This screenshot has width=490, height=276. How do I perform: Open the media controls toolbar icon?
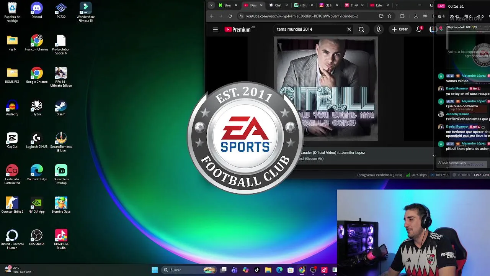coord(425,16)
